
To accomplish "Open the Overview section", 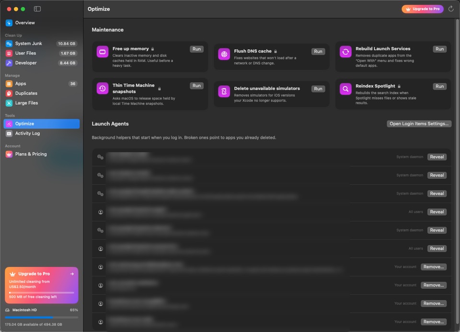I will [x=42, y=22].
